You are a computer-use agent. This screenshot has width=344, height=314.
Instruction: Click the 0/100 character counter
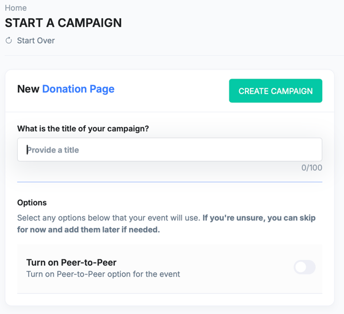pyautogui.click(x=312, y=168)
